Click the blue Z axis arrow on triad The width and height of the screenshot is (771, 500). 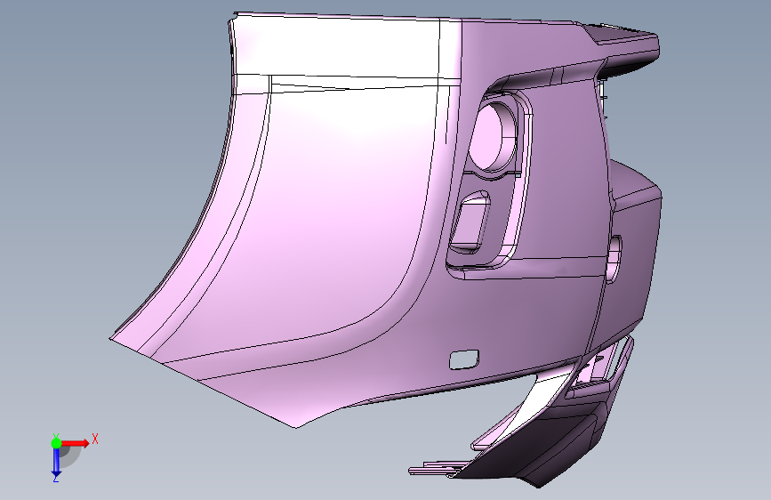tap(56, 462)
